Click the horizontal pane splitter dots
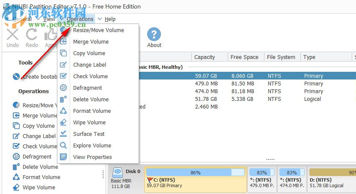The width and height of the screenshot is (356, 194). pos(270,159)
